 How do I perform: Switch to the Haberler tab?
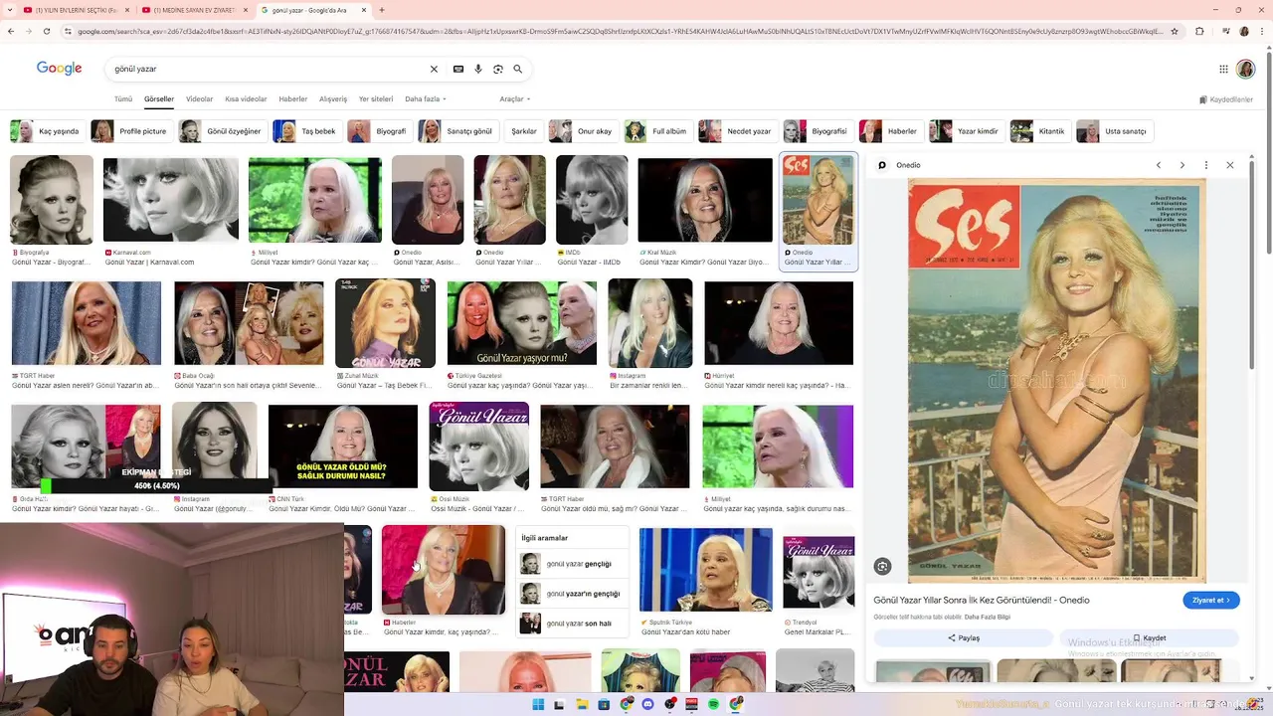pyautogui.click(x=293, y=99)
